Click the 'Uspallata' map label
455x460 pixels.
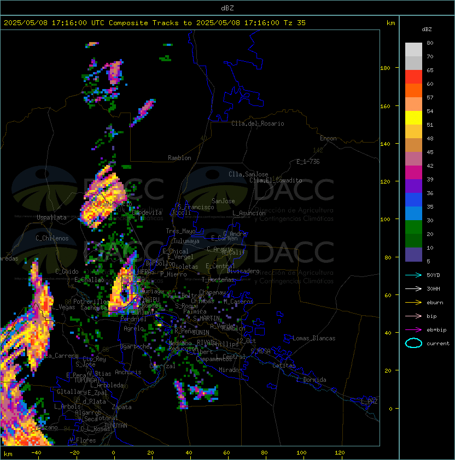(51, 217)
